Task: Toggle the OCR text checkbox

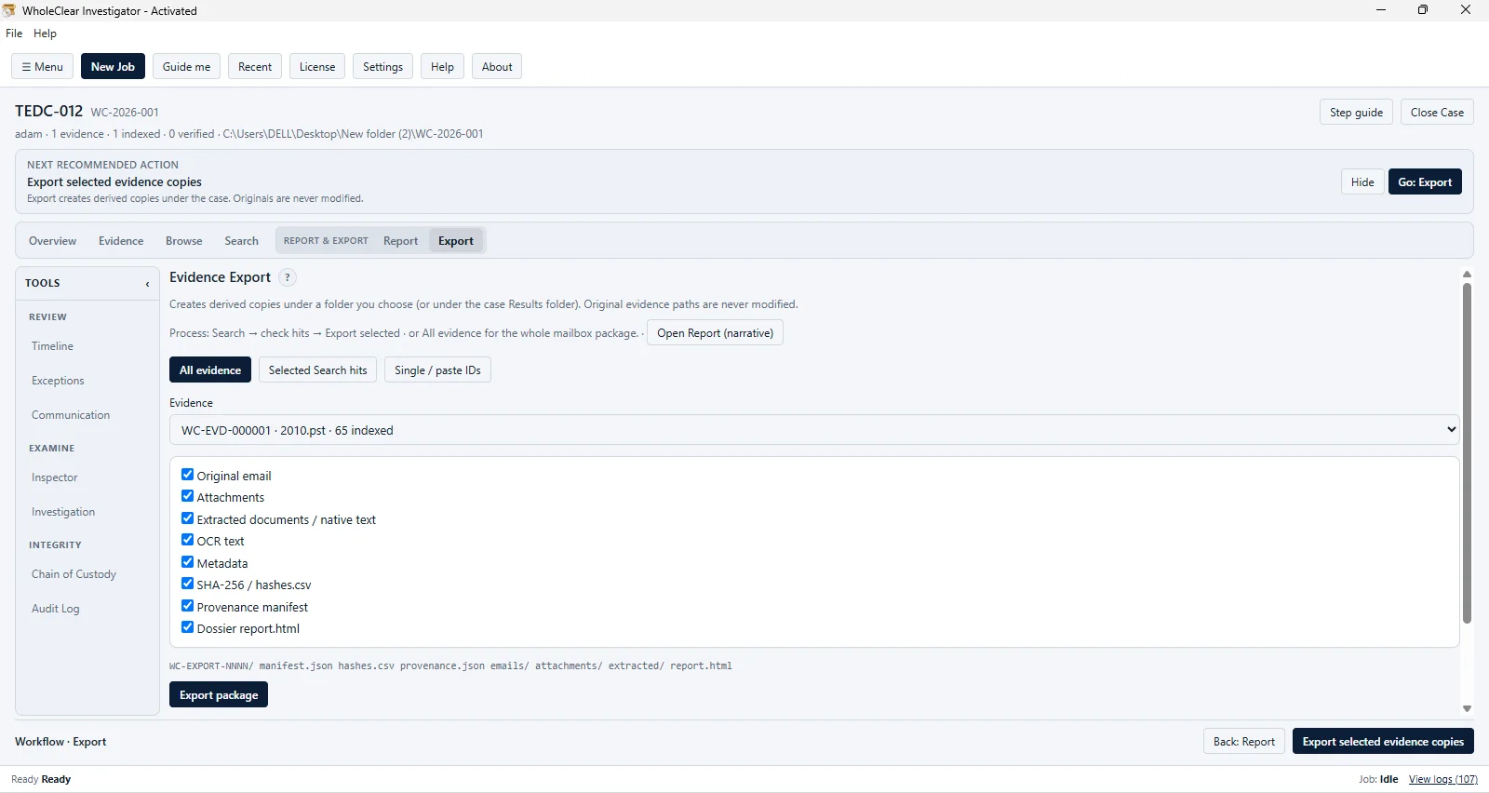Action: point(187,540)
